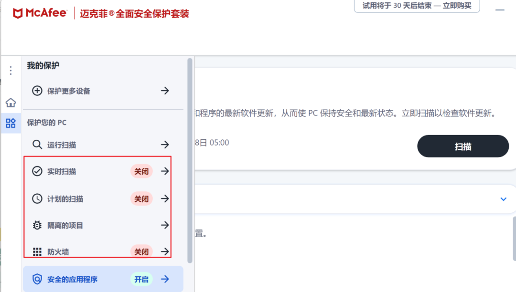Select 隔离的项目 menu entry
516x292 pixels.
103,225
